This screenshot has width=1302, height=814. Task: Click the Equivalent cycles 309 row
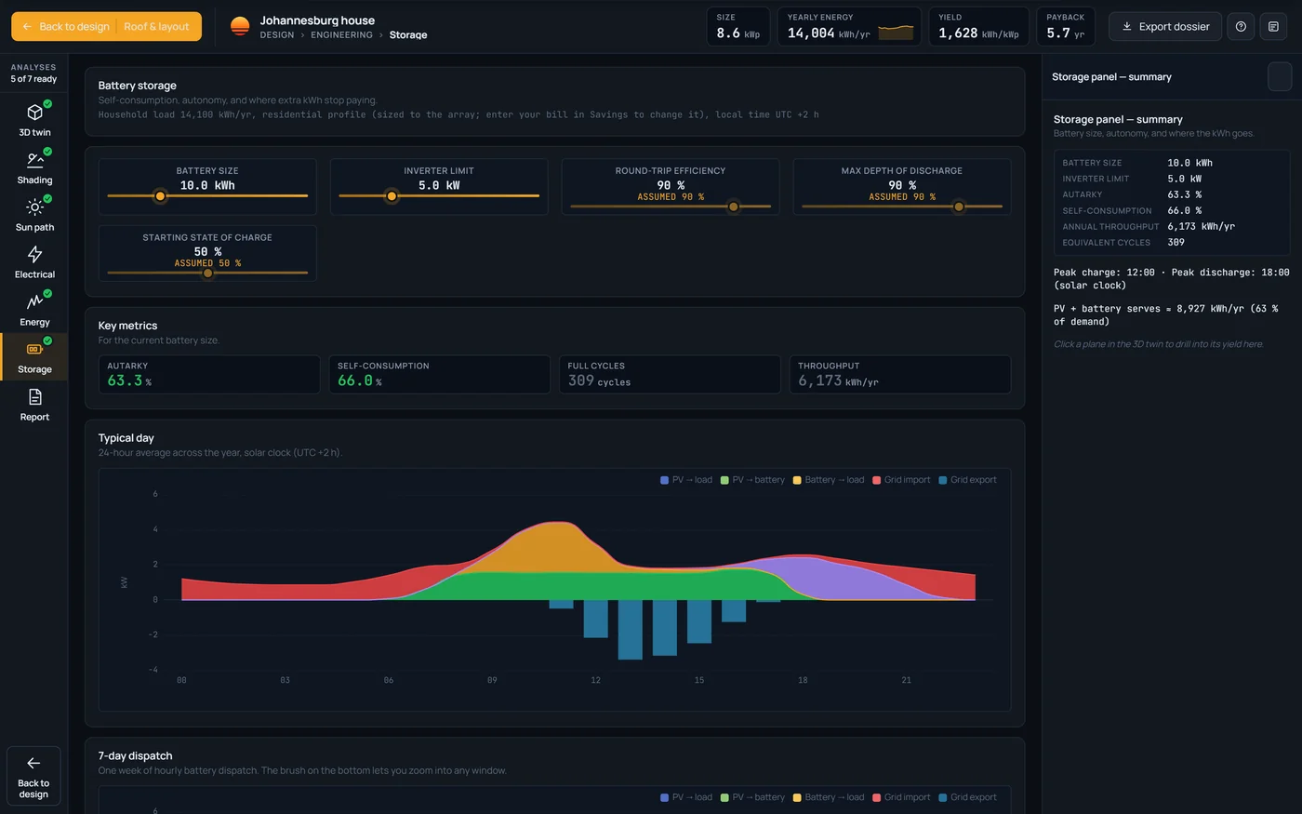[1171, 242]
